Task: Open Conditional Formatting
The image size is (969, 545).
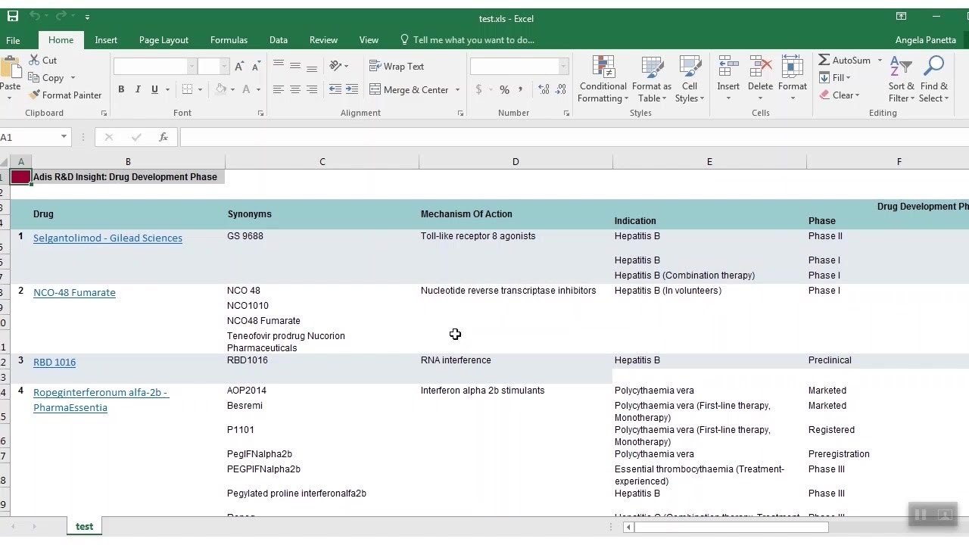Action: coord(603,79)
